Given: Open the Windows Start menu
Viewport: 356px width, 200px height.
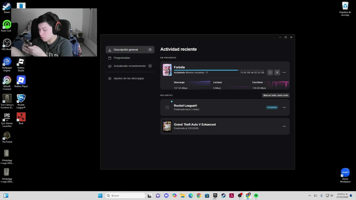Looking at the screenshot, I should [x=100, y=196].
